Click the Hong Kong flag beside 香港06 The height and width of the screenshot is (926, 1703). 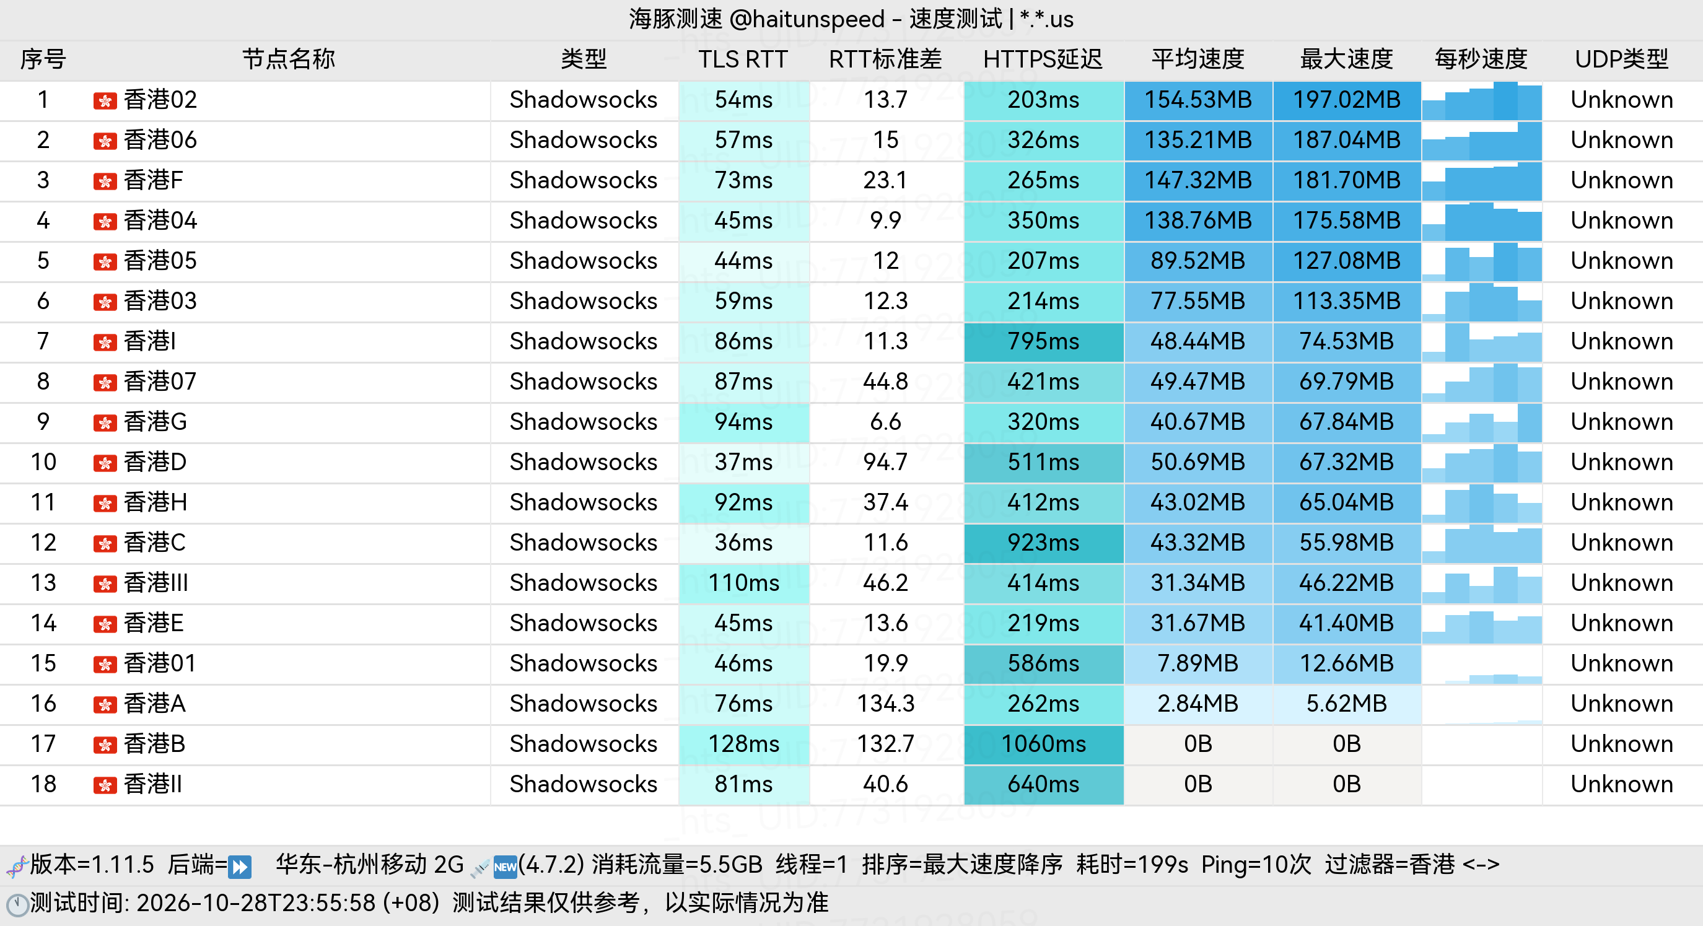click(105, 141)
